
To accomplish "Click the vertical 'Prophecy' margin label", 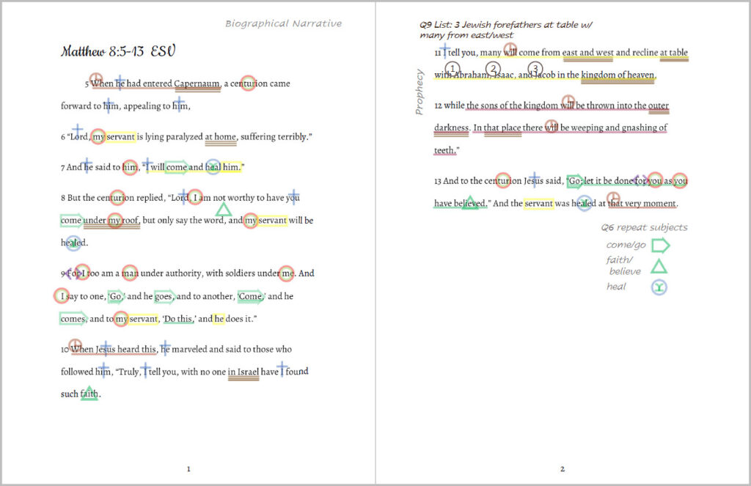I will (x=420, y=92).
